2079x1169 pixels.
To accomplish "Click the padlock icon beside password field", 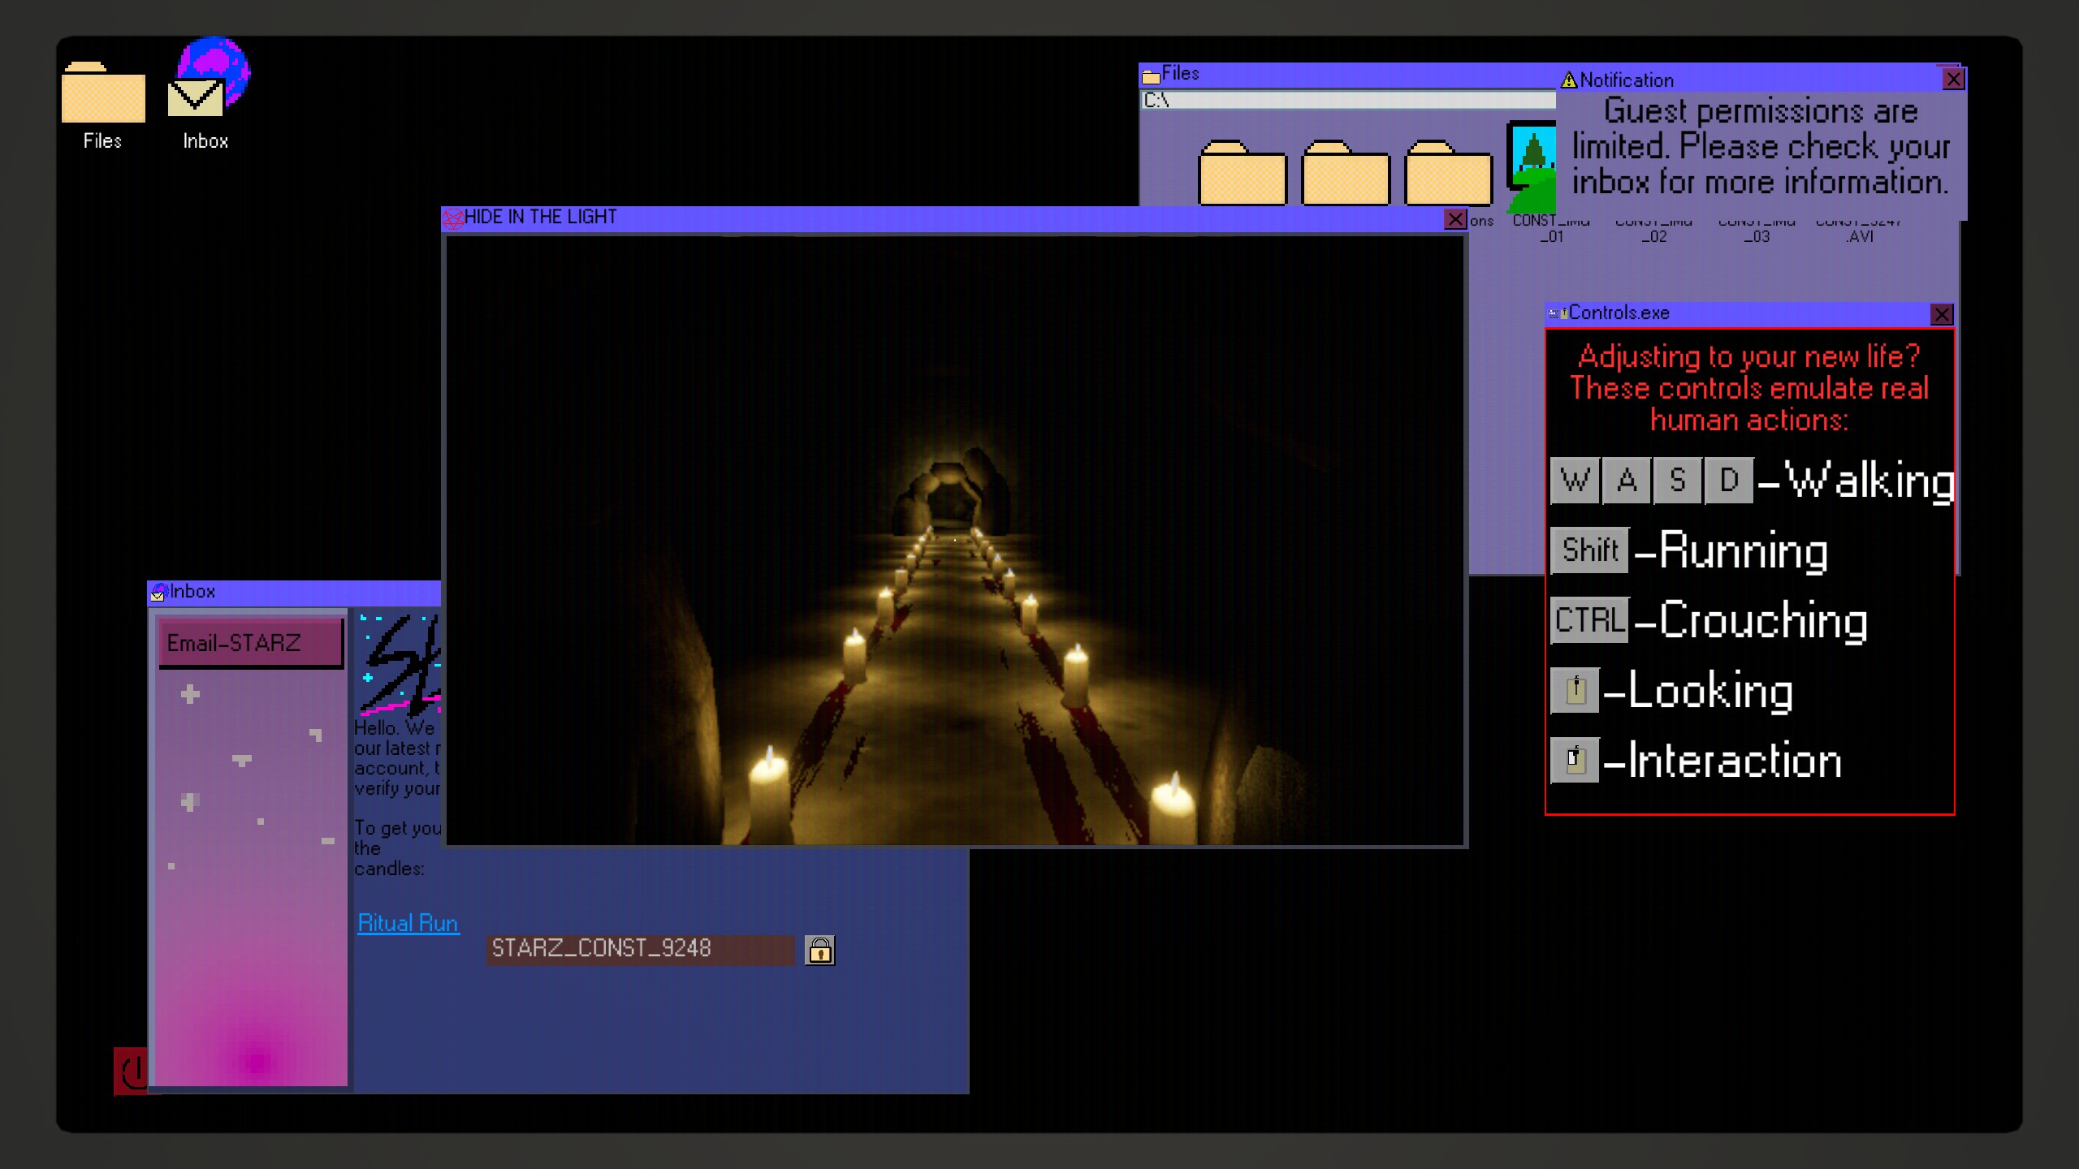I will [x=819, y=950].
